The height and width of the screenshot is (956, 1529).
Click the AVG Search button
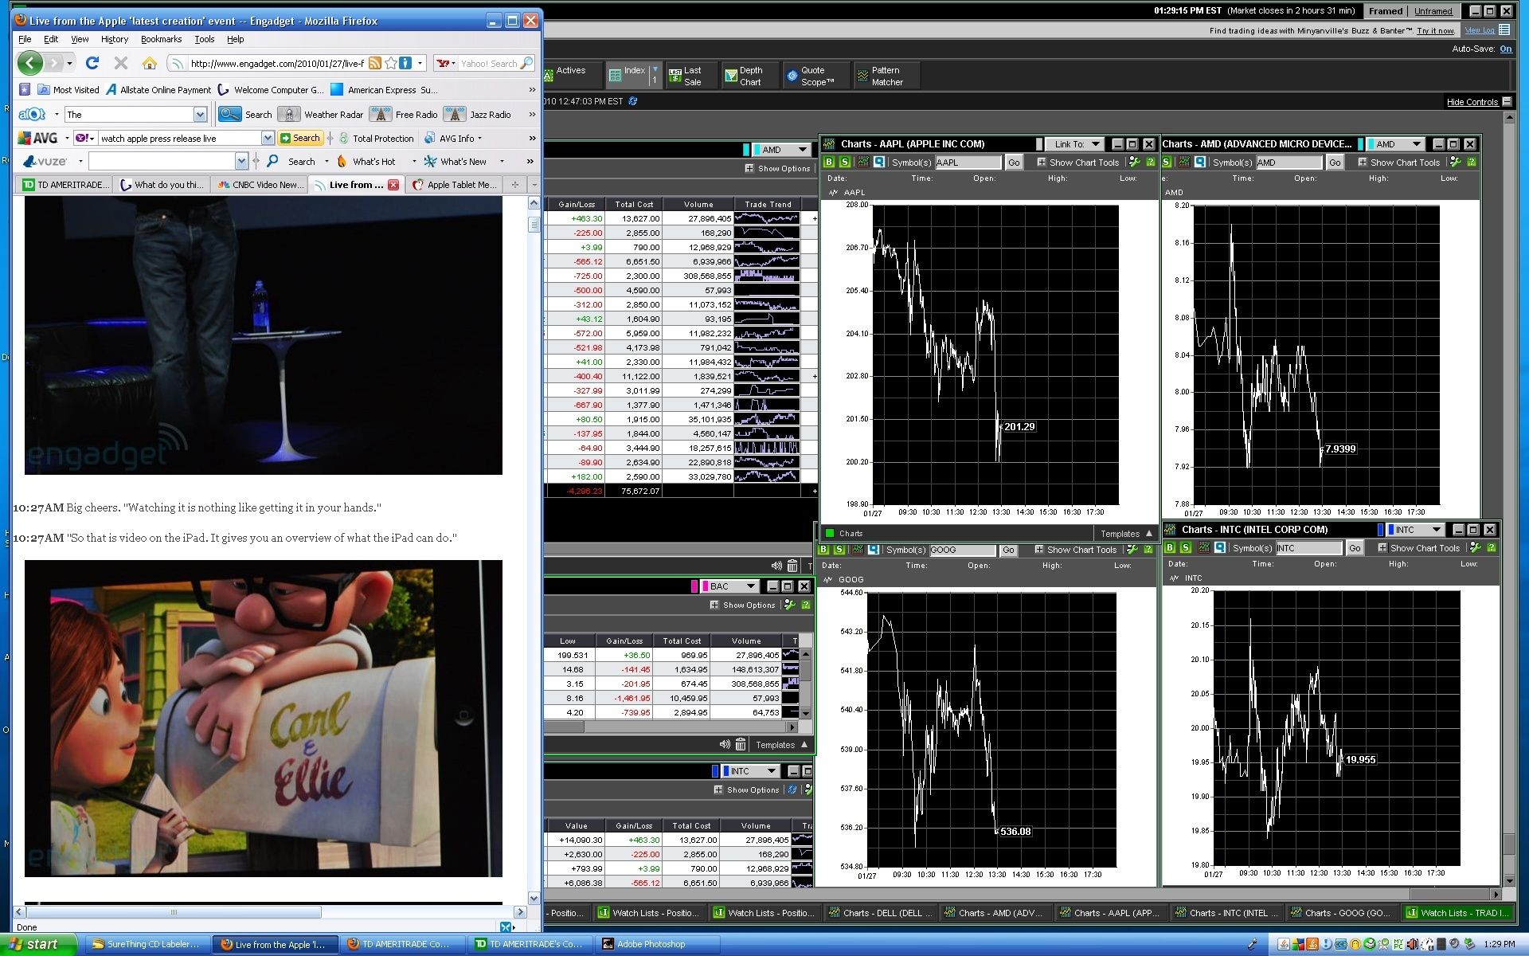300,138
